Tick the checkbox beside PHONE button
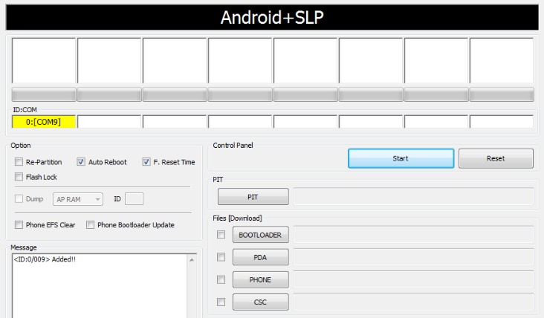This screenshot has width=544, height=318. [x=221, y=279]
